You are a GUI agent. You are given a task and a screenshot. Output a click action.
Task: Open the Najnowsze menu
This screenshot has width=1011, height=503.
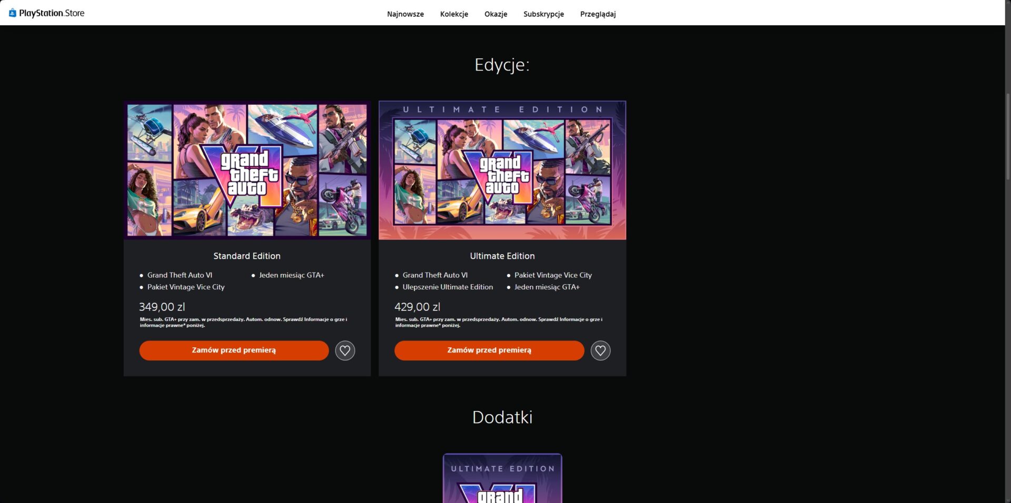(x=405, y=14)
